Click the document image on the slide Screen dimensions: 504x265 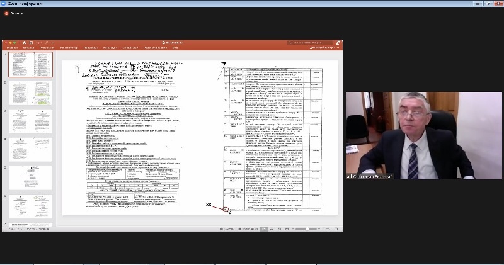pos(200,138)
